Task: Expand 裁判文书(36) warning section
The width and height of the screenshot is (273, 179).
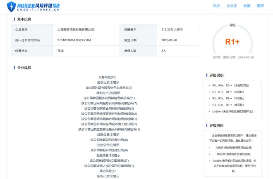Action: point(108,93)
